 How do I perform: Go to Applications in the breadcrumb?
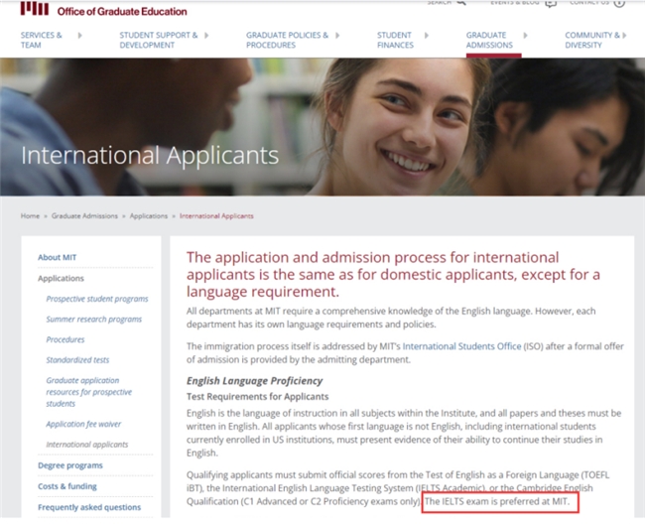[149, 216]
